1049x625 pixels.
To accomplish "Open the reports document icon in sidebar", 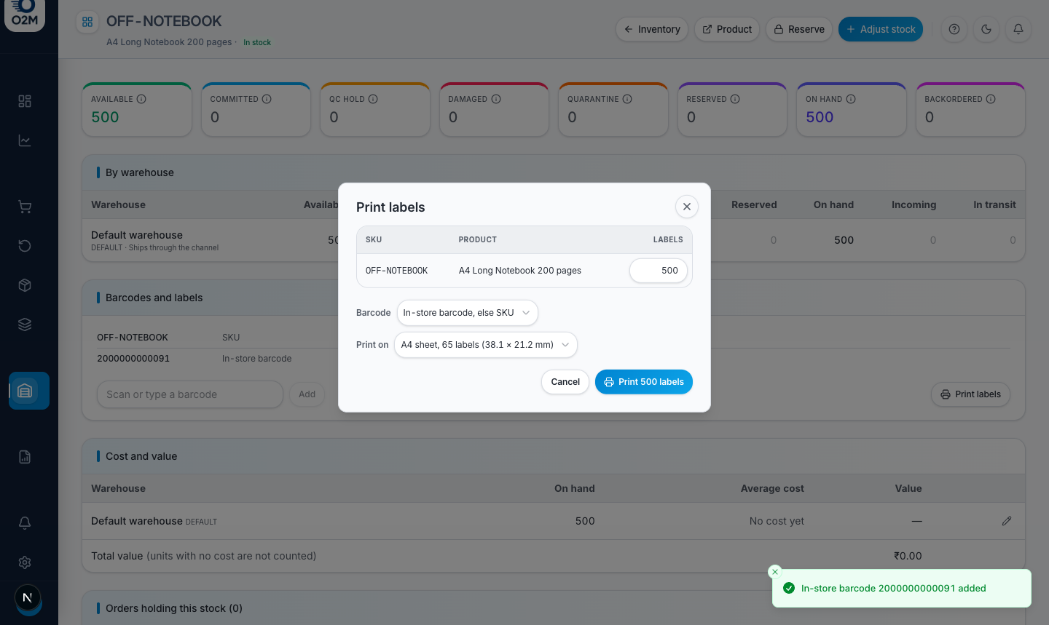I will (25, 457).
